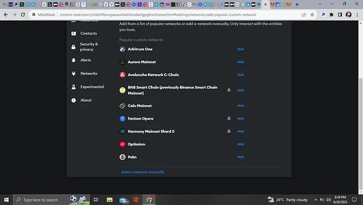Open Chrome profile avatar
This screenshot has height=205, width=363.
click(348, 15)
